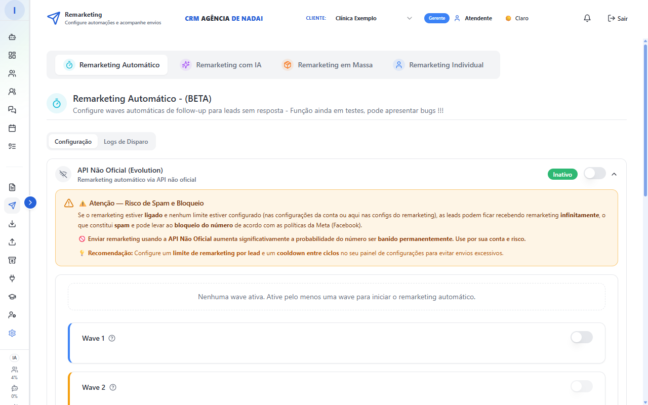648x405 pixels.
Task: Open the archive box sidebar icon
Action: click(12, 260)
